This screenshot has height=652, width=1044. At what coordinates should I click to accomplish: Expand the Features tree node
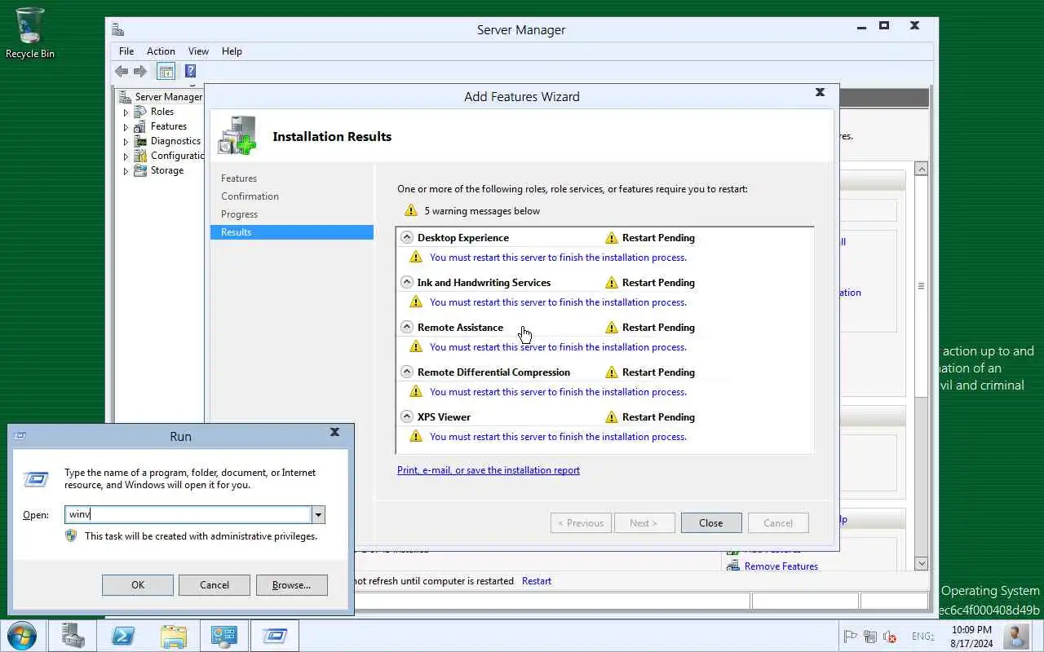126,127
